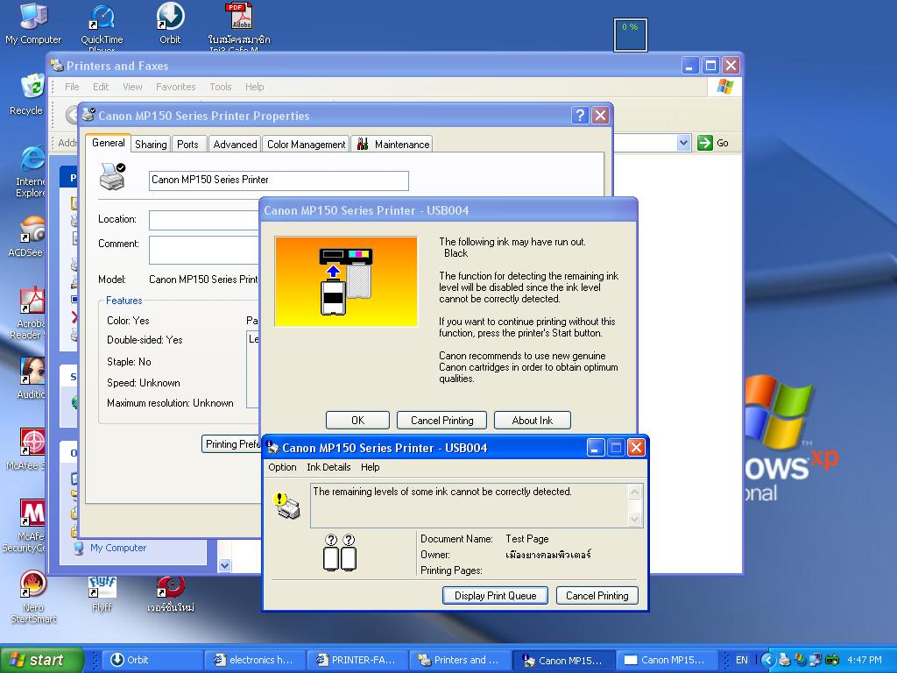Click the Orbit 0% floating monitor
The image size is (897, 673).
click(631, 34)
